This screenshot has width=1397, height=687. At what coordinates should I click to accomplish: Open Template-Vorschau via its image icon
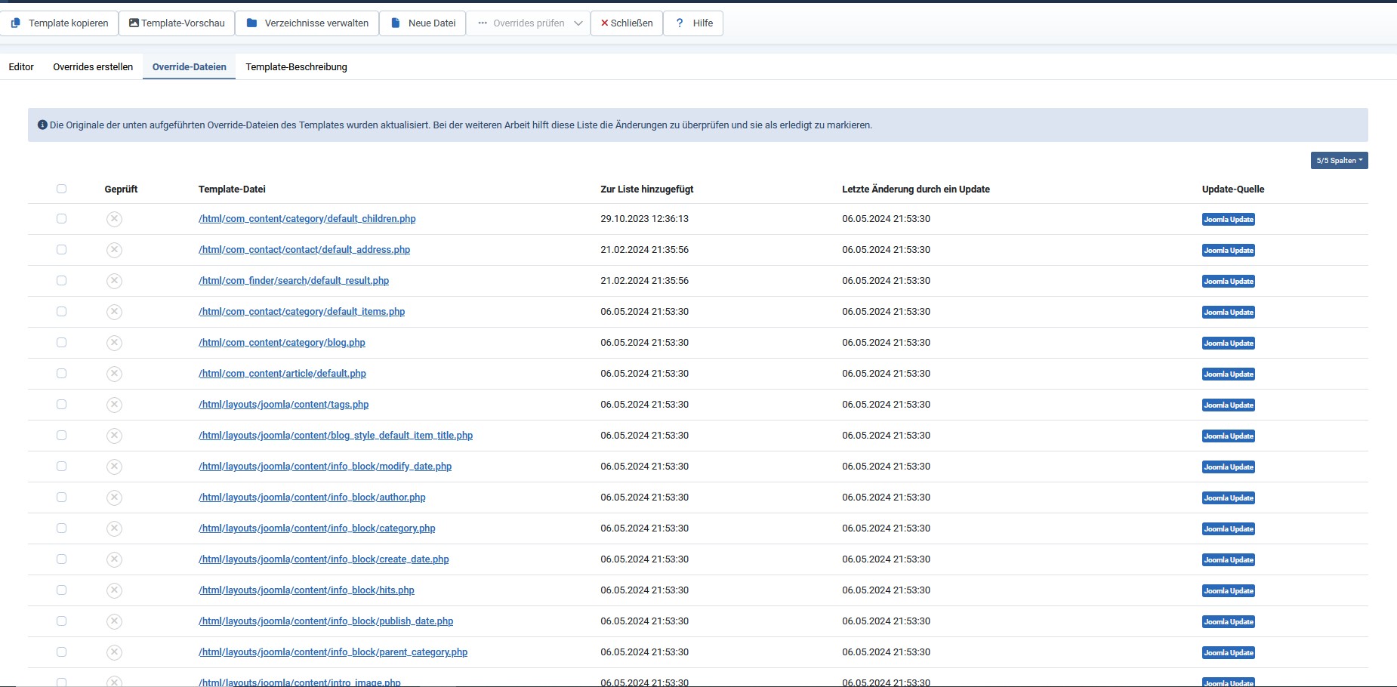[x=134, y=23]
